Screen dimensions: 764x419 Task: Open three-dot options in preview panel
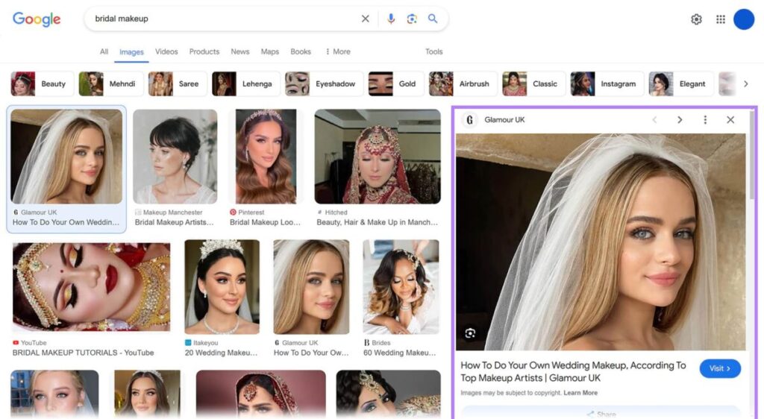(705, 120)
